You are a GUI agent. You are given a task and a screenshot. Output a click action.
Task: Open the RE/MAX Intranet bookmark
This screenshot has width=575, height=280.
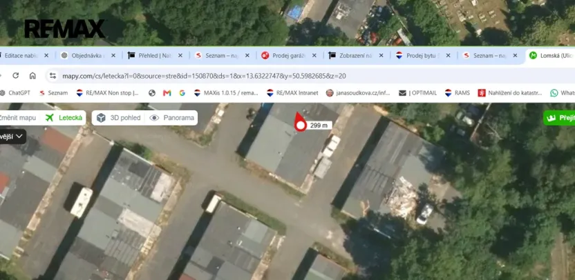(x=292, y=93)
